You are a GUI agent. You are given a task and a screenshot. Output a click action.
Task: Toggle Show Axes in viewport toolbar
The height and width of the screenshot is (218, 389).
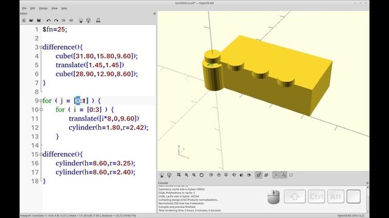(276, 175)
